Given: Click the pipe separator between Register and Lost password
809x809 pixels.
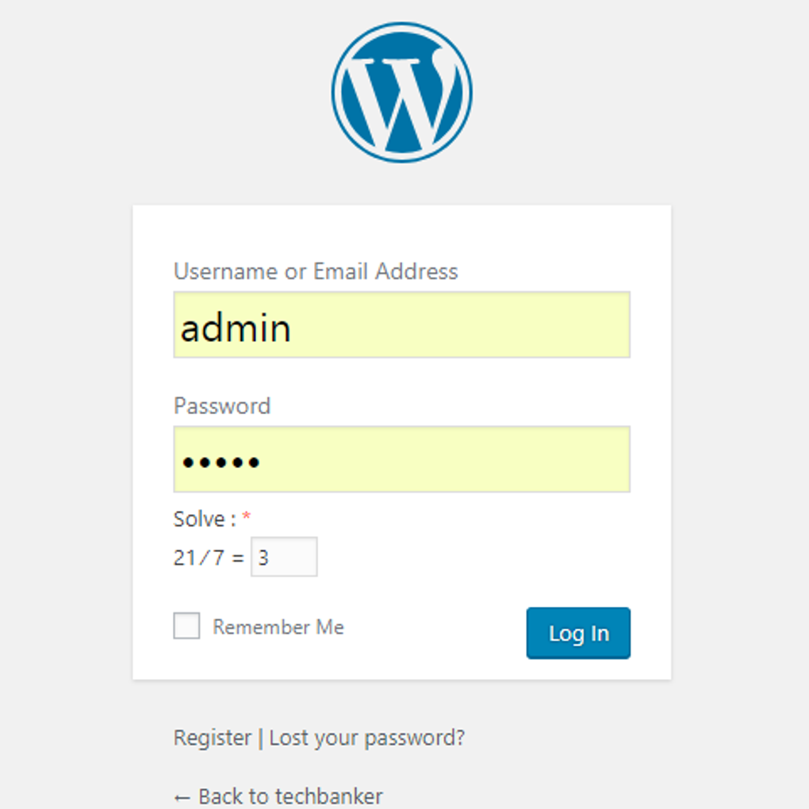Looking at the screenshot, I should 259,738.
